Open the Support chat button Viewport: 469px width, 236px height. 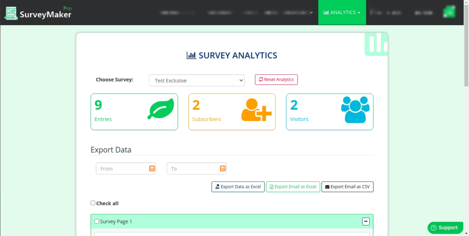click(x=445, y=228)
